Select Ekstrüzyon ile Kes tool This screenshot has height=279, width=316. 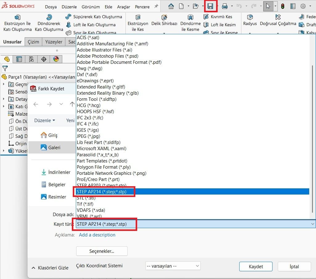click(x=138, y=23)
